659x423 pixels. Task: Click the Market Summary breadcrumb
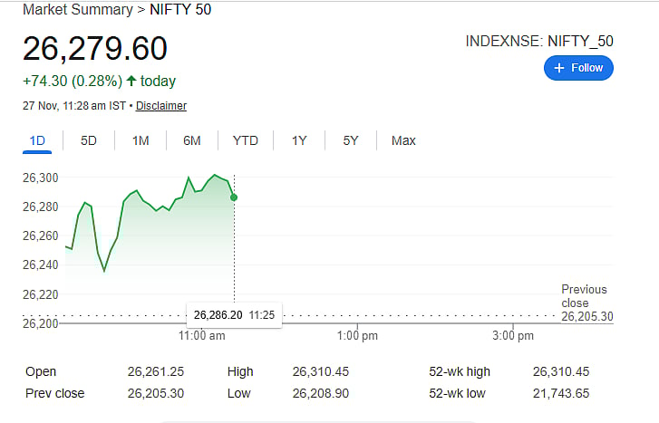point(76,10)
